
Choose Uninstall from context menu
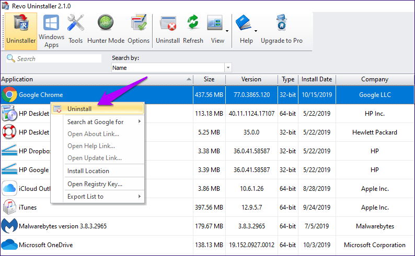coord(98,109)
